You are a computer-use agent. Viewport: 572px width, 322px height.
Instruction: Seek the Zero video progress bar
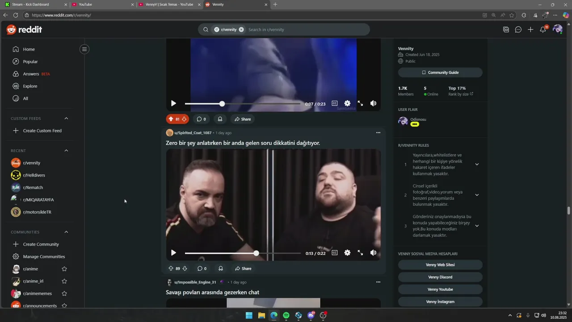[x=243, y=253]
